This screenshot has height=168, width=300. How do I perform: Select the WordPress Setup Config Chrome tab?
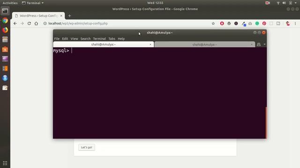38,16
